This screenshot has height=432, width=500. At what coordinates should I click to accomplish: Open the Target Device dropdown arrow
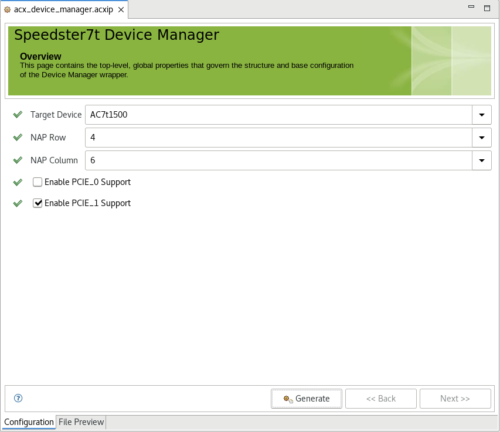(x=481, y=115)
